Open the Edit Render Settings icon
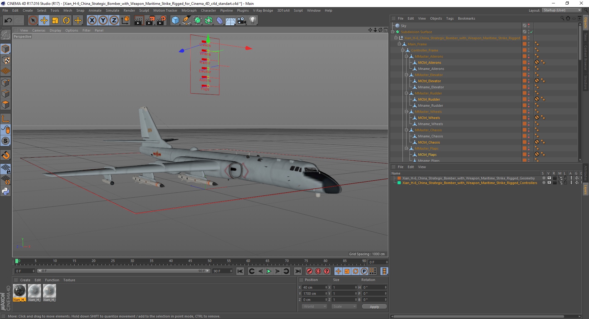The width and height of the screenshot is (589, 319). [x=161, y=21]
